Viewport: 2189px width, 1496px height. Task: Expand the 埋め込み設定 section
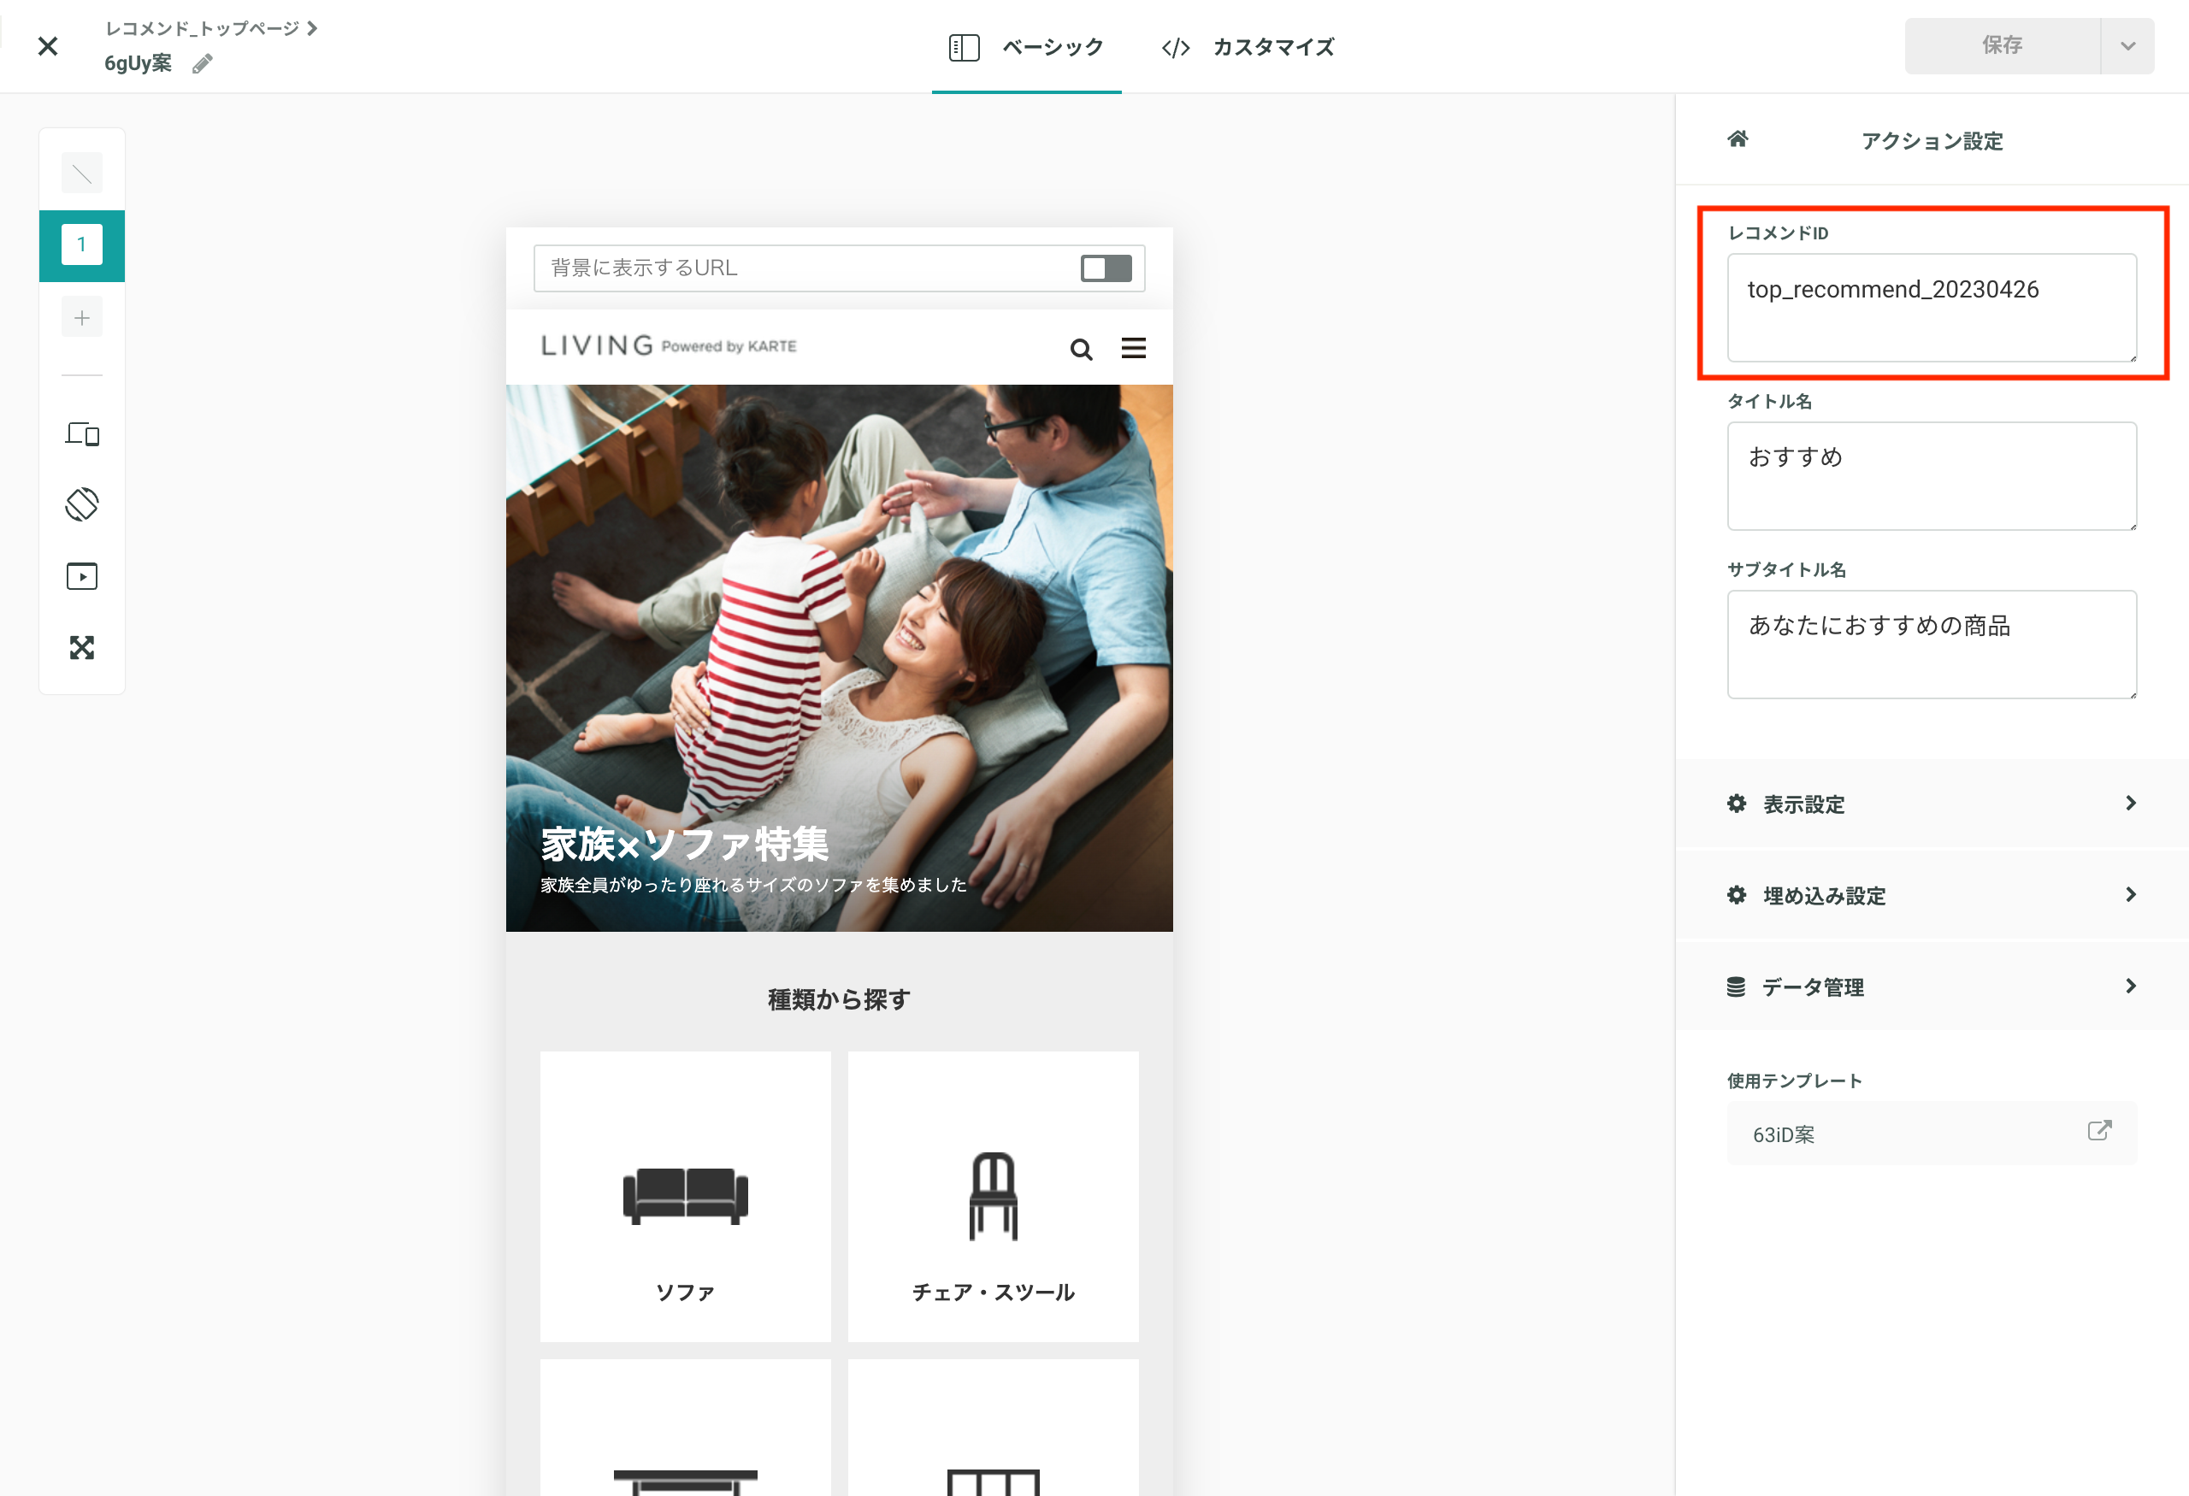point(1931,895)
